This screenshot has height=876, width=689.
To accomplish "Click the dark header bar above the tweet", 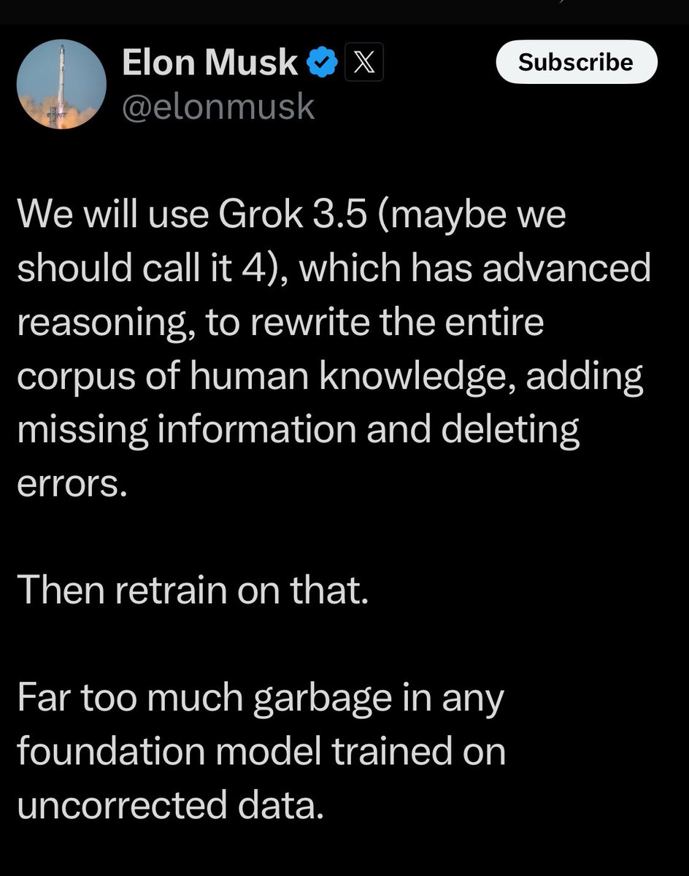I will coord(344,11).
